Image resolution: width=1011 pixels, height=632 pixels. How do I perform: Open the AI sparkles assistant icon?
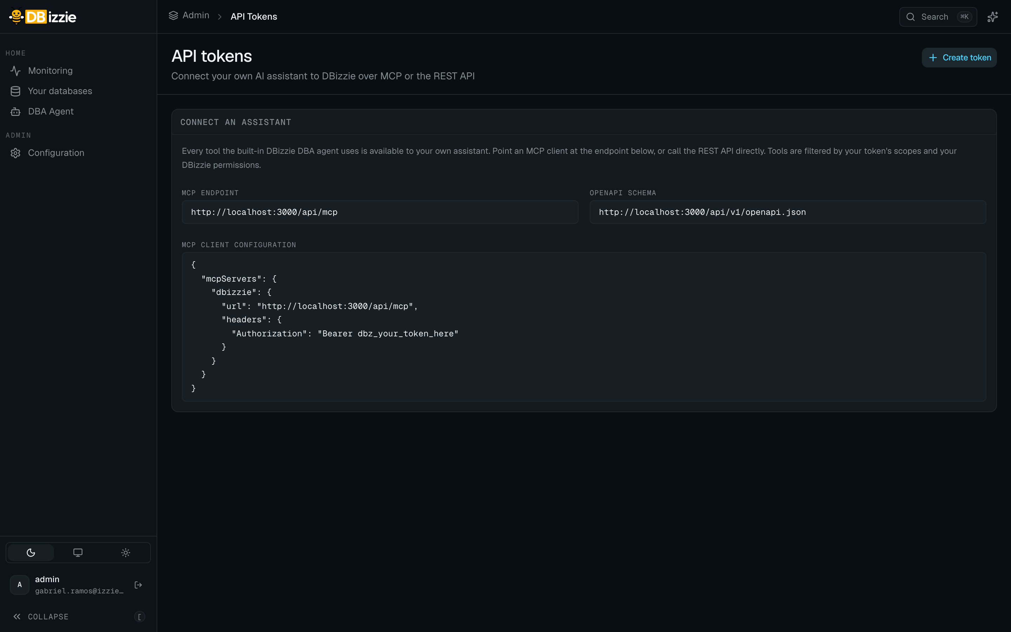(993, 17)
